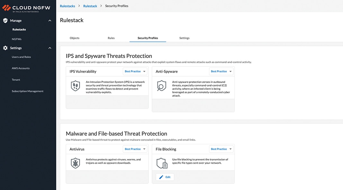Click the Edit pencil icon under File Blocking

161,177
